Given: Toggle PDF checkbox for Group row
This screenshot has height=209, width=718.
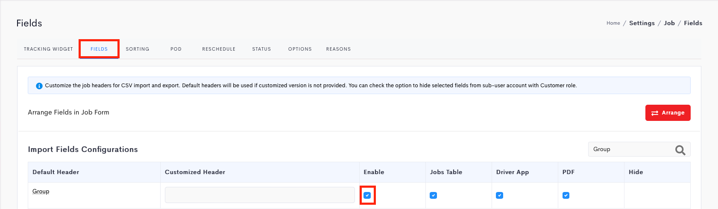Looking at the screenshot, I should (x=566, y=195).
